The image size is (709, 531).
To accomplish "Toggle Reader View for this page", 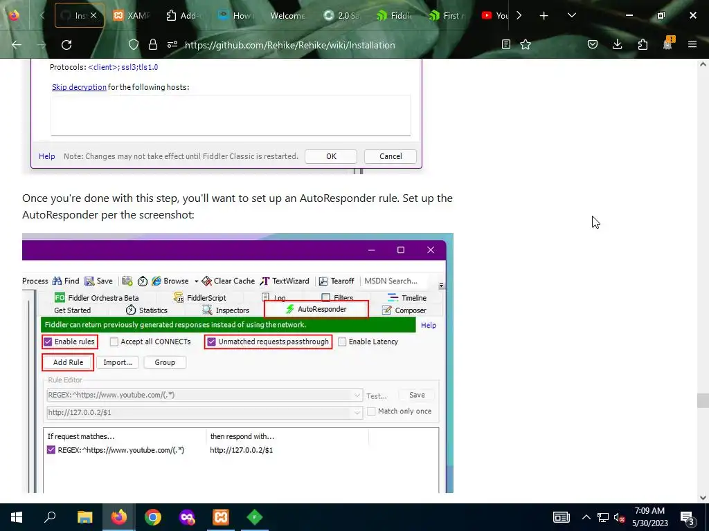I will click(x=506, y=44).
